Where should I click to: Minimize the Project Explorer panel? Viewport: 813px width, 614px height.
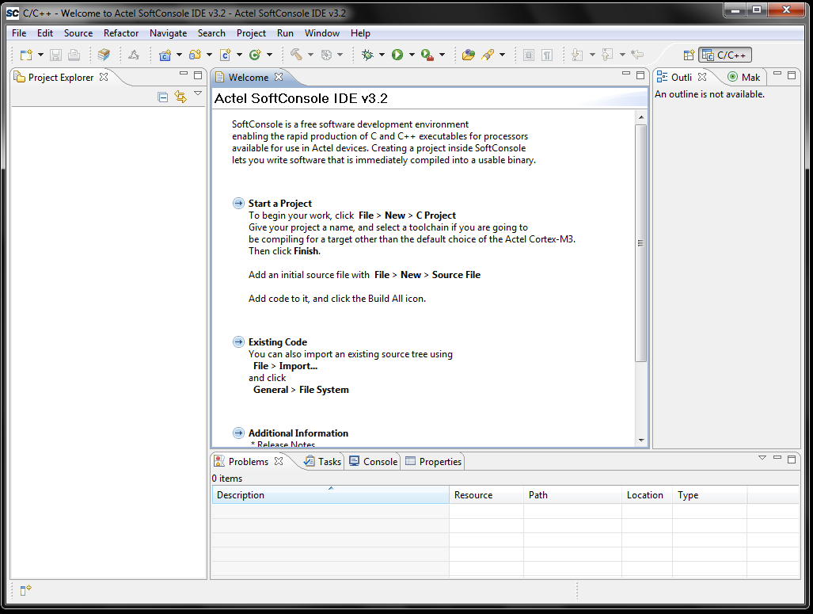coord(184,74)
